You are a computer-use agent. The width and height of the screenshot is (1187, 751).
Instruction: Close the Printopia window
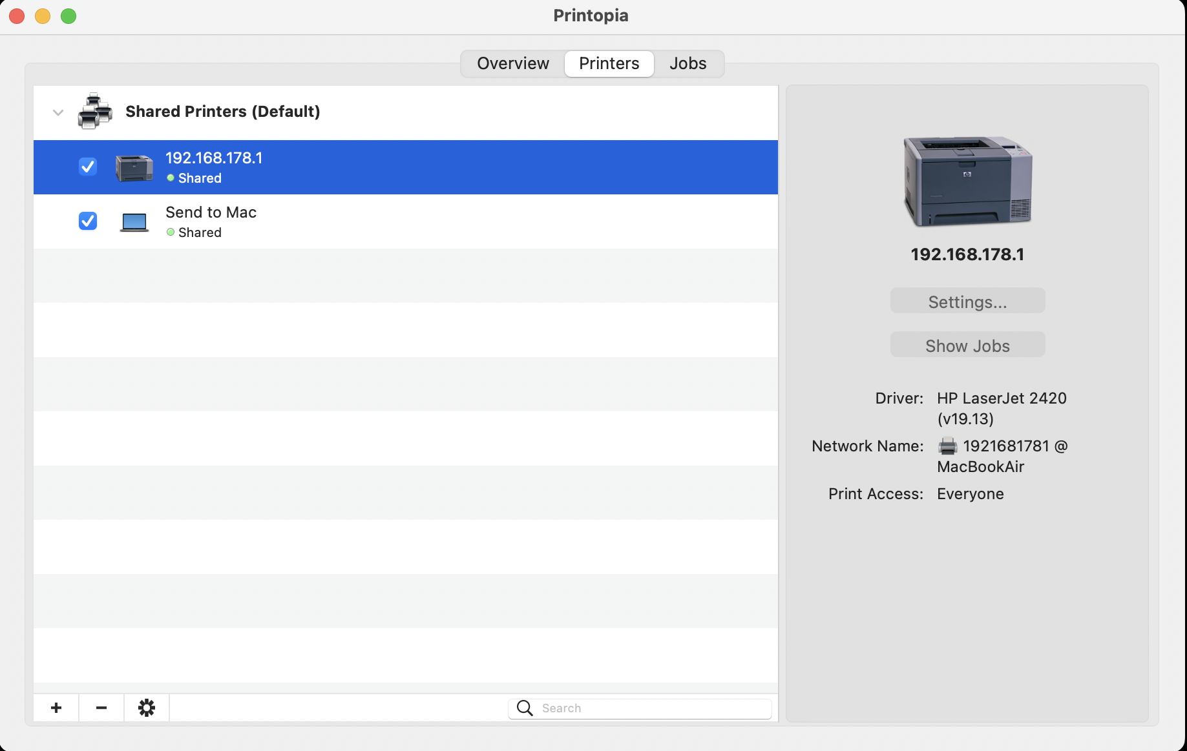17,16
